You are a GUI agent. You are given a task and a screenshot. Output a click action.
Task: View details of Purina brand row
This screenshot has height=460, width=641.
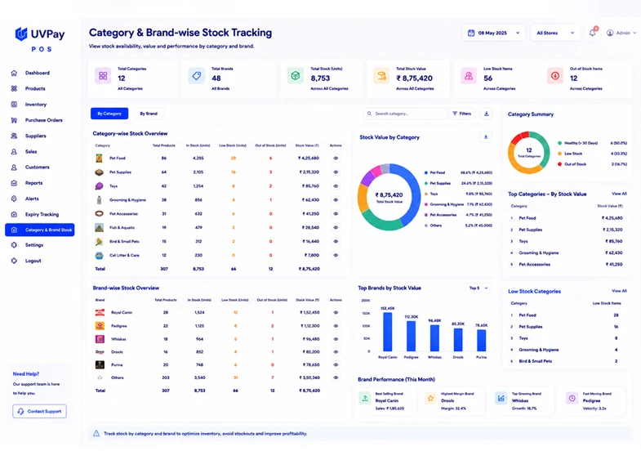[336, 364]
